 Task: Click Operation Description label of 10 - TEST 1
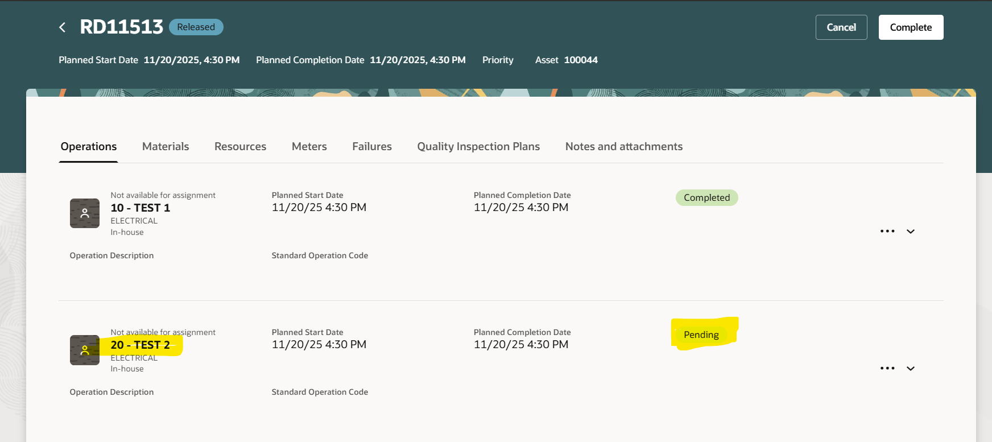pos(111,255)
